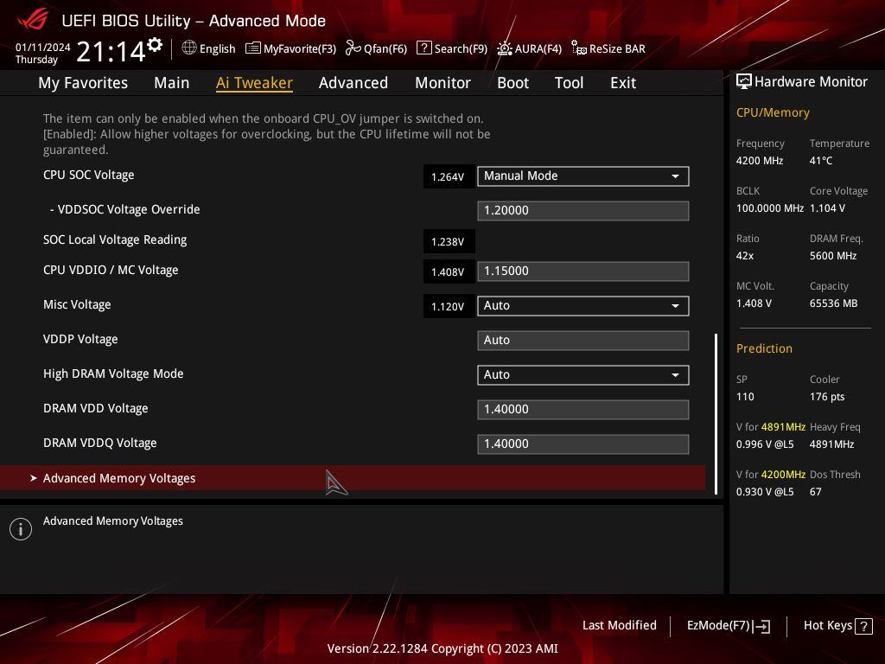Go to the Boot tab
The height and width of the screenshot is (664, 885).
(x=513, y=83)
